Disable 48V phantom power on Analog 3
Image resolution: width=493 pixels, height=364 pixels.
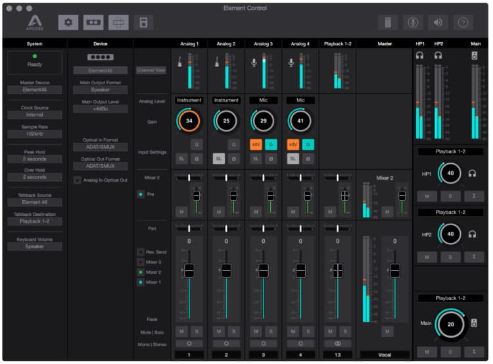tap(256, 145)
